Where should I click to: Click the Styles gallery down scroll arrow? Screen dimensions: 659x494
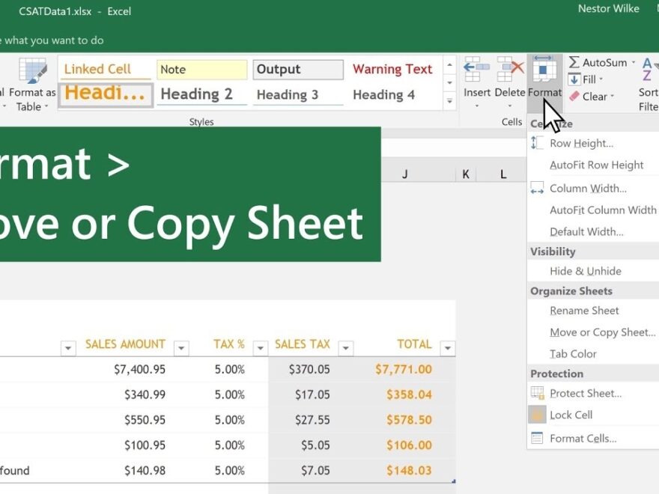pyautogui.click(x=450, y=81)
